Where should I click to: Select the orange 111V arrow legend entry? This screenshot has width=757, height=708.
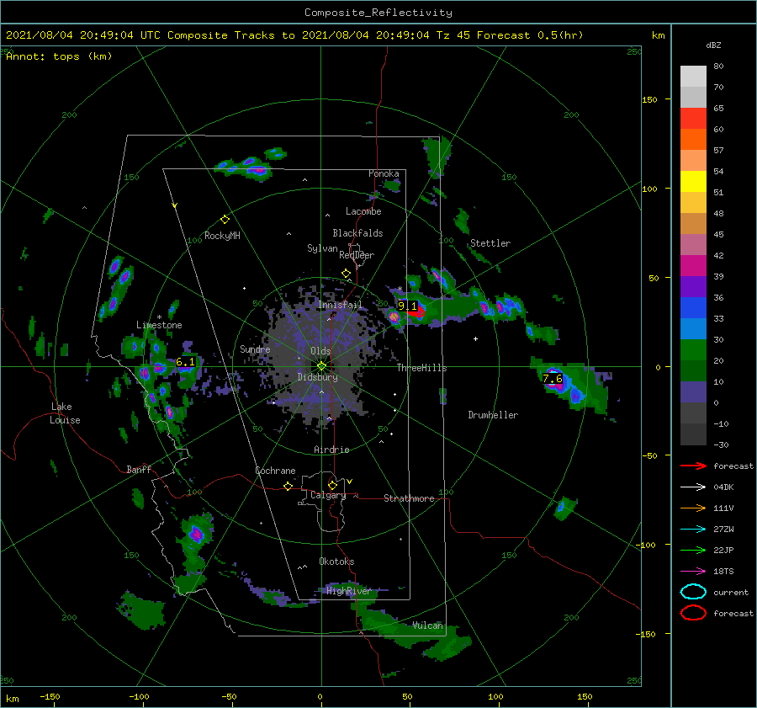[693, 508]
